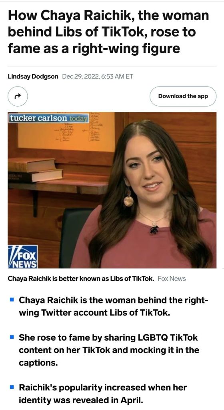Click the share arrow icon
The height and width of the screenshot is (410, 224).
coord(18,96)
